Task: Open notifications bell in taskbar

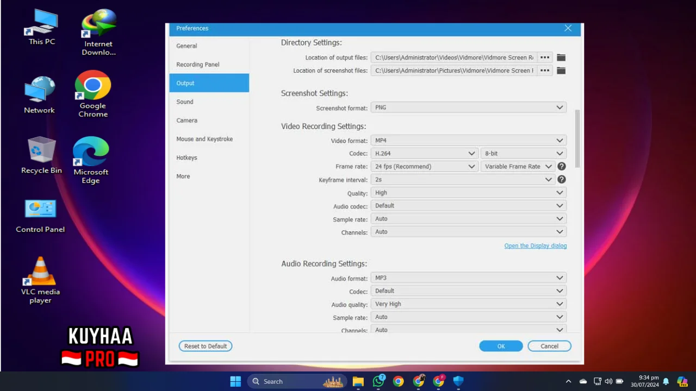Action: tap(666, 381)
